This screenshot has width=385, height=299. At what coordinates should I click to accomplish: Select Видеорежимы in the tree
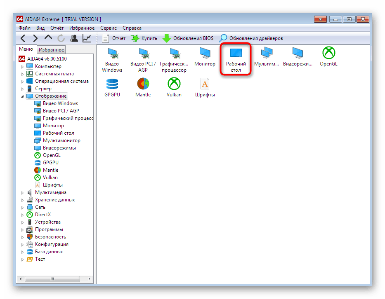55,148
